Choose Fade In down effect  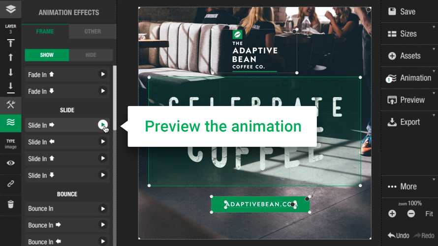[x=67, y=91]
